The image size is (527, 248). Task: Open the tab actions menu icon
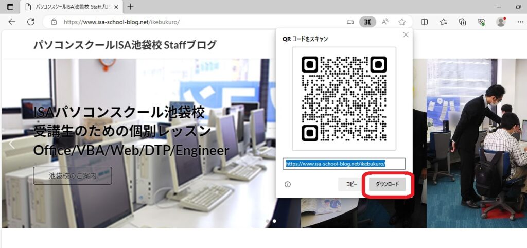[11, 7]
